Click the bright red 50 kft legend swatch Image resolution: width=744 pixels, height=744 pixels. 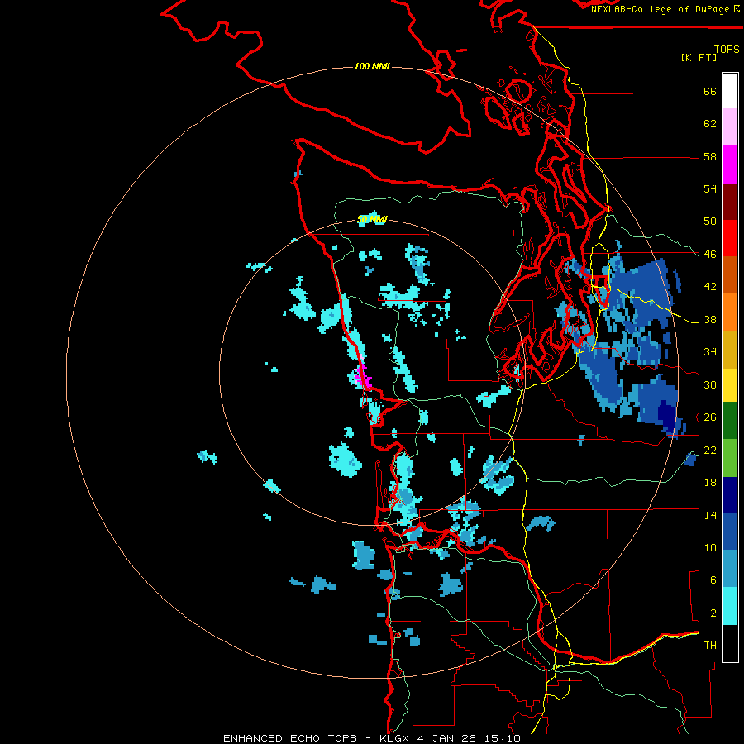pos(730,238)
